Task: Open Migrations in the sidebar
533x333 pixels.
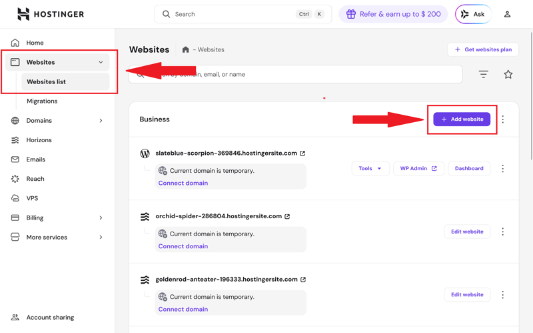Action: [x=42, y=101]
